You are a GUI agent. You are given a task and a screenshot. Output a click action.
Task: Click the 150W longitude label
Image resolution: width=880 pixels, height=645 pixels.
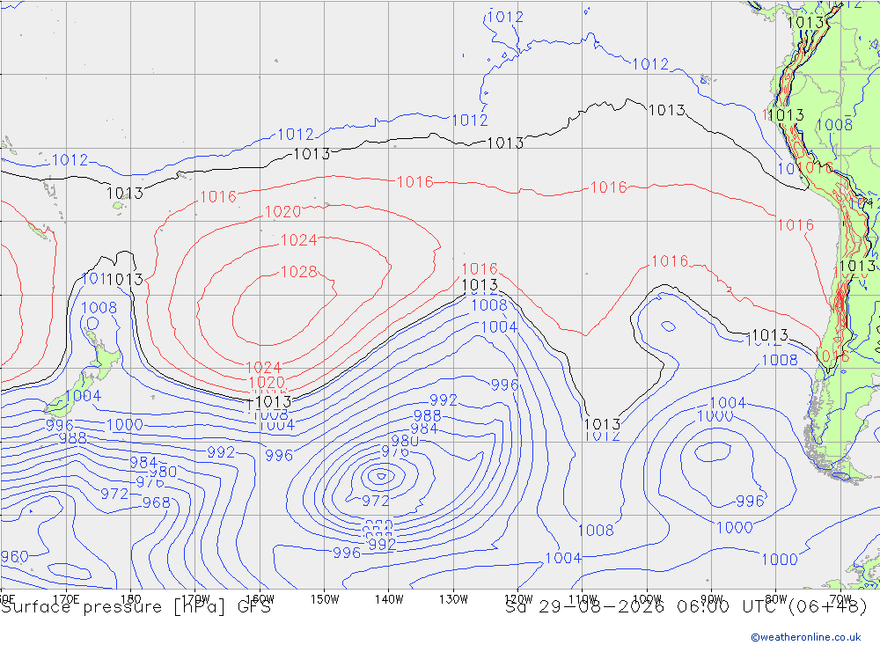coord(325,599)
